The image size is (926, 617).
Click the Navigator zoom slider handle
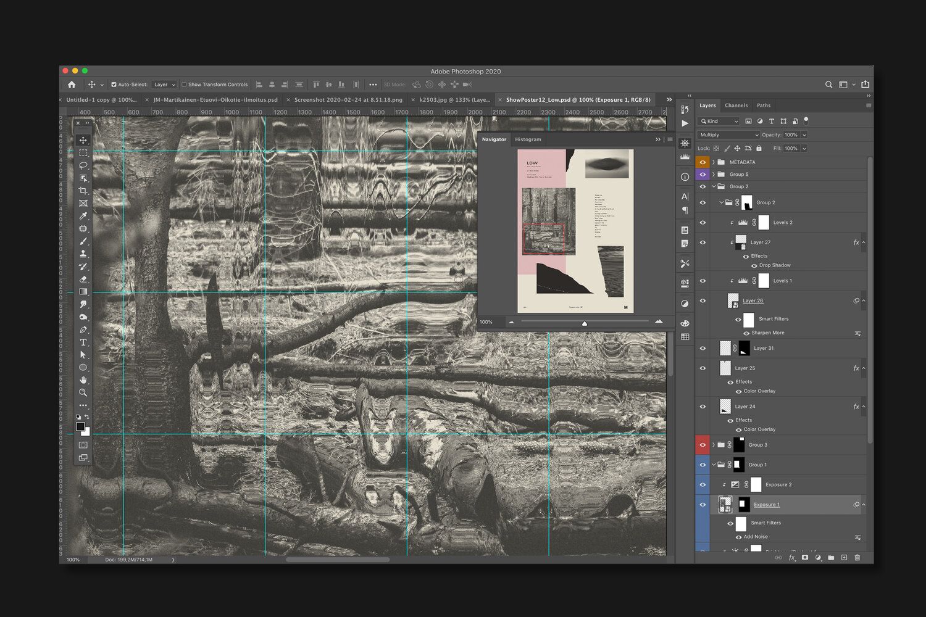point(584,323)
